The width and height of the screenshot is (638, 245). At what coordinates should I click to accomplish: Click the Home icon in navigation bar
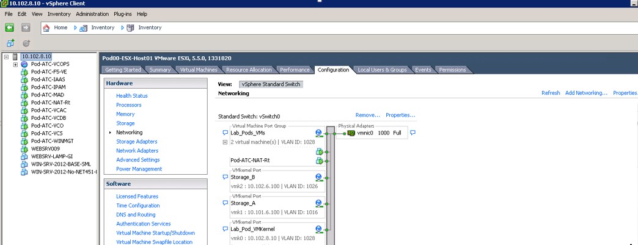click(x=46, y=27)
